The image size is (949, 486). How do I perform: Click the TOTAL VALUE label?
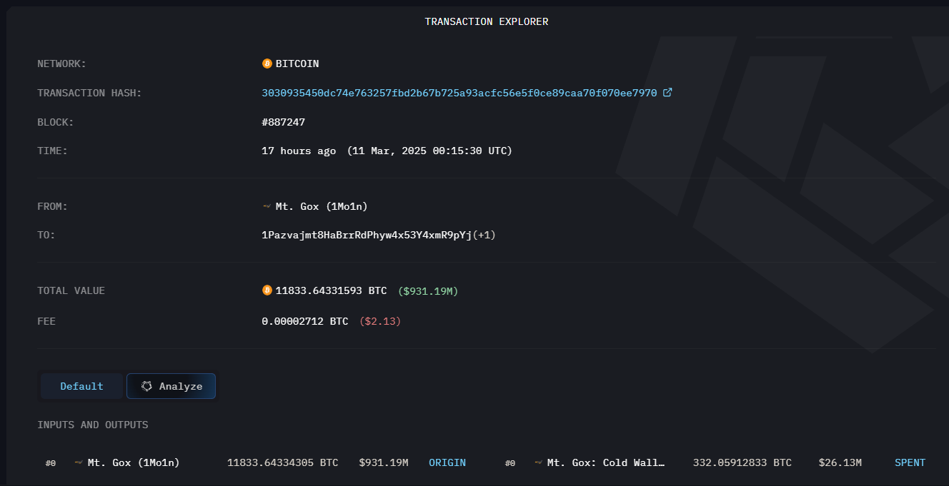[x=71, y=290]
